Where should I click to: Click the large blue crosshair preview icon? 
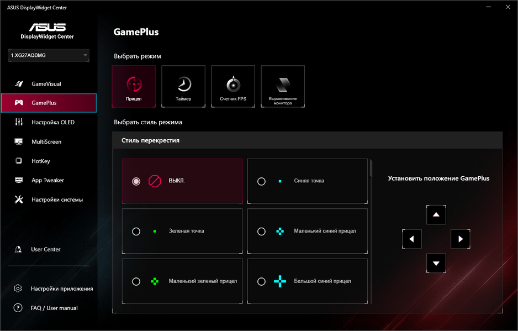(x=280, y=281)
